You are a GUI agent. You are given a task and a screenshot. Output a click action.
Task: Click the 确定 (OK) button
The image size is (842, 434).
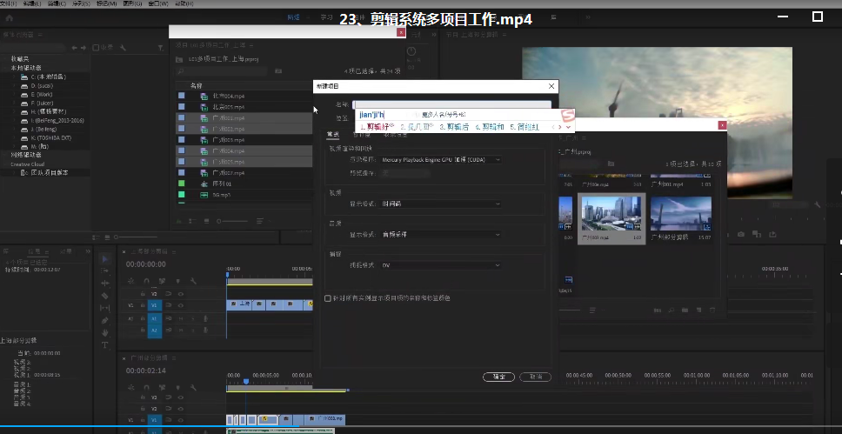coord(498,377)
